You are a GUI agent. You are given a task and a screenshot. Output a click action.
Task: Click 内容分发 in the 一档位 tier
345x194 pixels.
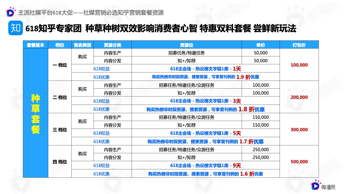click(113, 61)
